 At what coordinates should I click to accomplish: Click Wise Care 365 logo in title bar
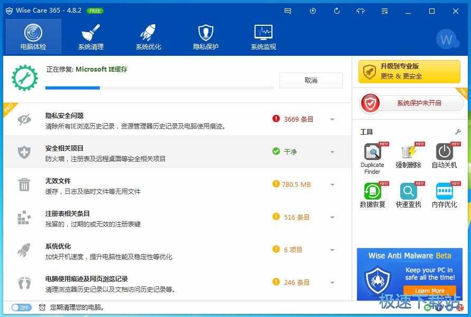[x=10, y=11]
